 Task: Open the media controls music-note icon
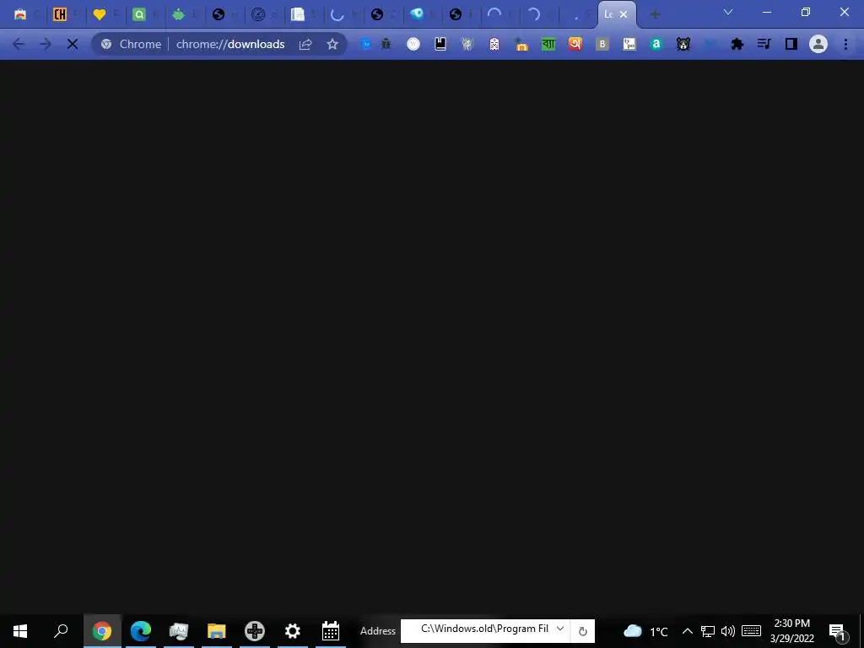point(764,44)
